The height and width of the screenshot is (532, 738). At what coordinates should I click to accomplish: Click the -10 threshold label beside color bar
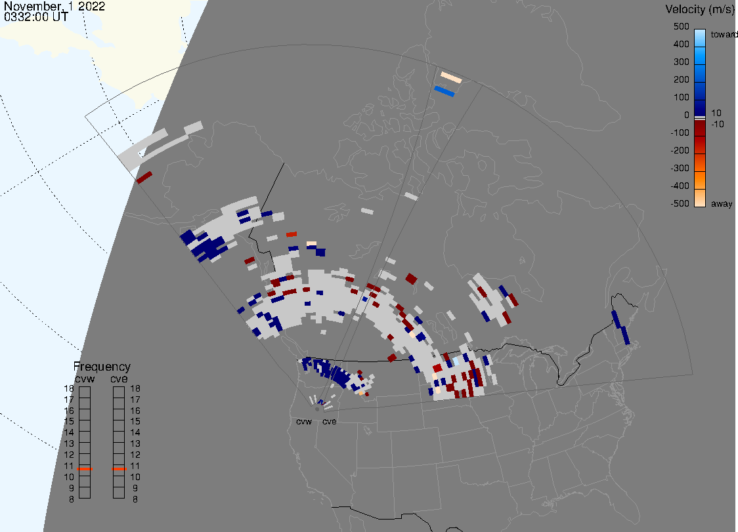click(x=717, y=124)
